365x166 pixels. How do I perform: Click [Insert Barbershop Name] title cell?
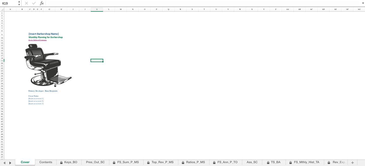click(44, 34)
